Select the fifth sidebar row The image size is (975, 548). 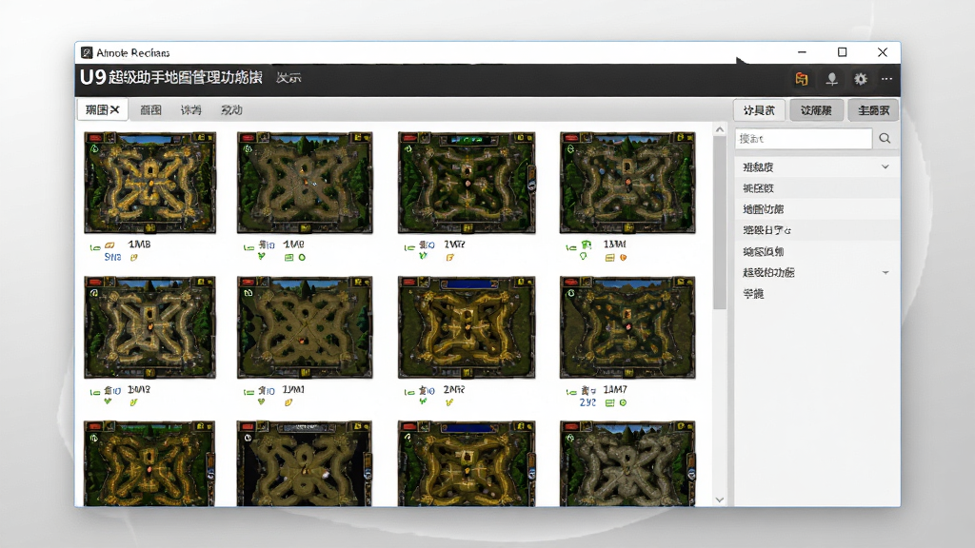[x=817, y=251]
